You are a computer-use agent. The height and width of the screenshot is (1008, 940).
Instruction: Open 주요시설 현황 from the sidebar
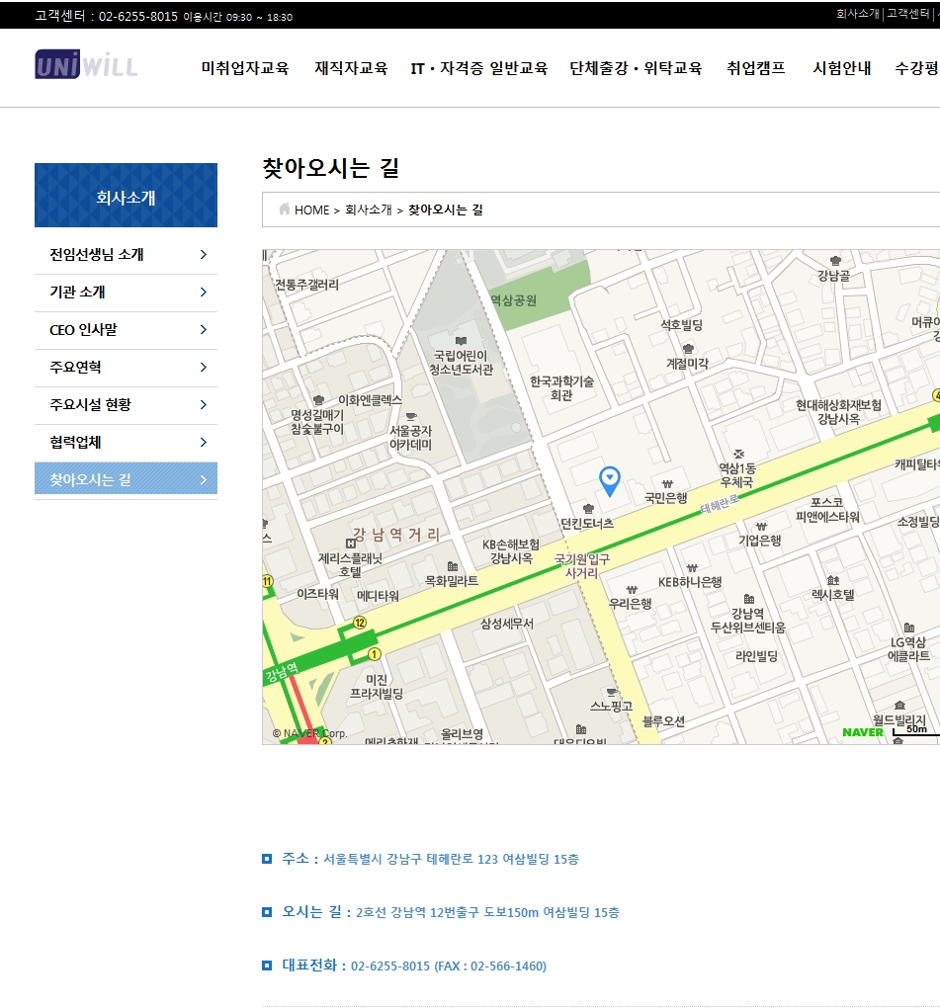[126, 405]
